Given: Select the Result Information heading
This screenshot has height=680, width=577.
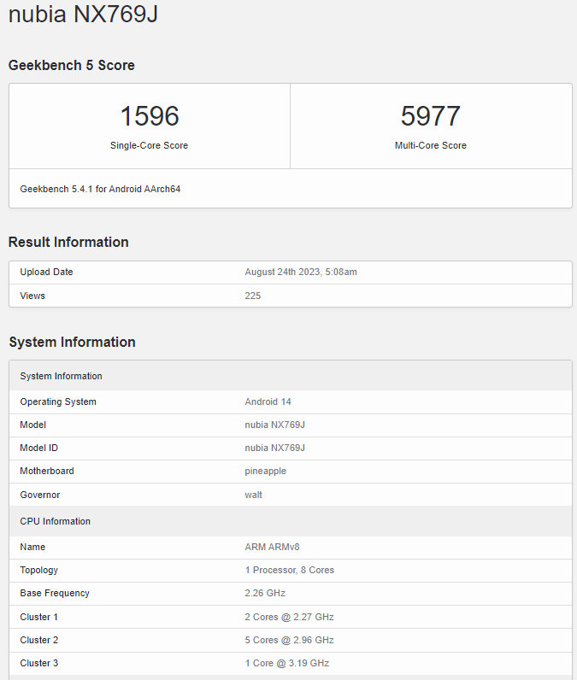Looking at the screenshot, I should tap(68, 242).
